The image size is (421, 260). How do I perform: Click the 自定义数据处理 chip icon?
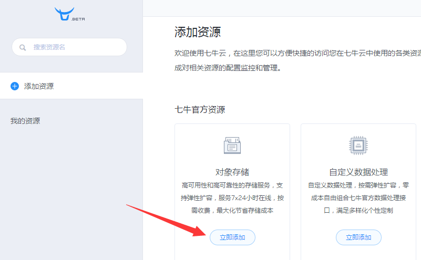(358, 145)
